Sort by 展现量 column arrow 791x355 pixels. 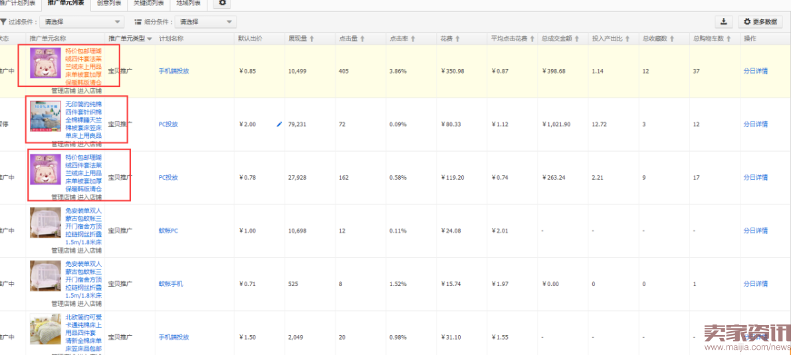tap(312, 38)
